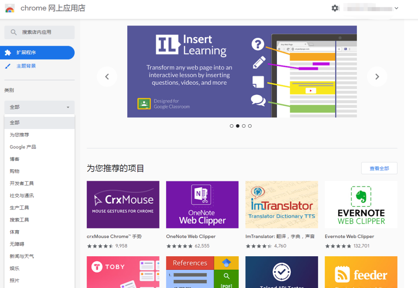
Task: Choose 购物 category option
Action: pyautogui.click(x=39, y=171)
